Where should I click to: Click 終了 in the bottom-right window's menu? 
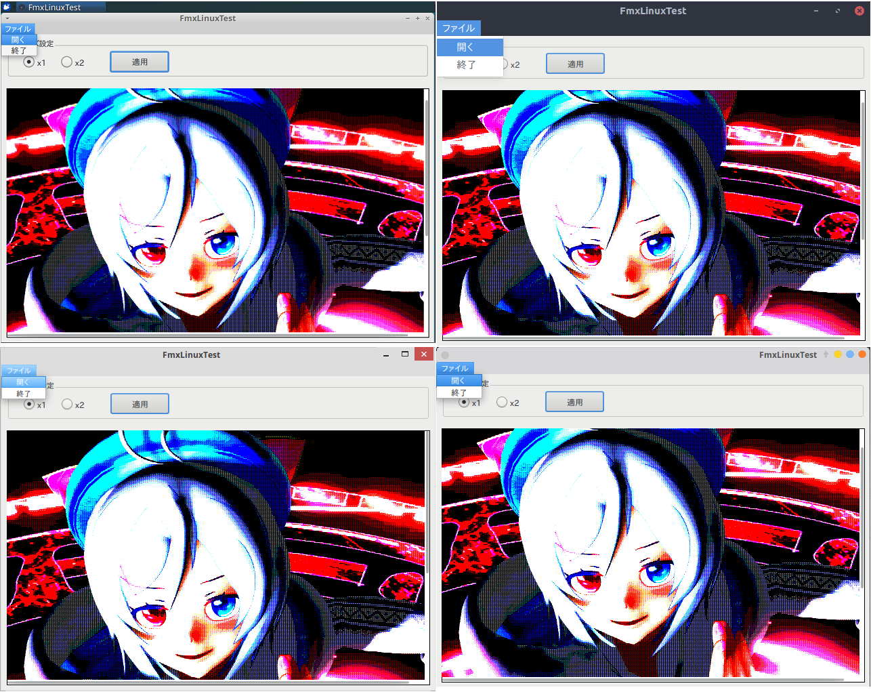(x=459, y=392)
